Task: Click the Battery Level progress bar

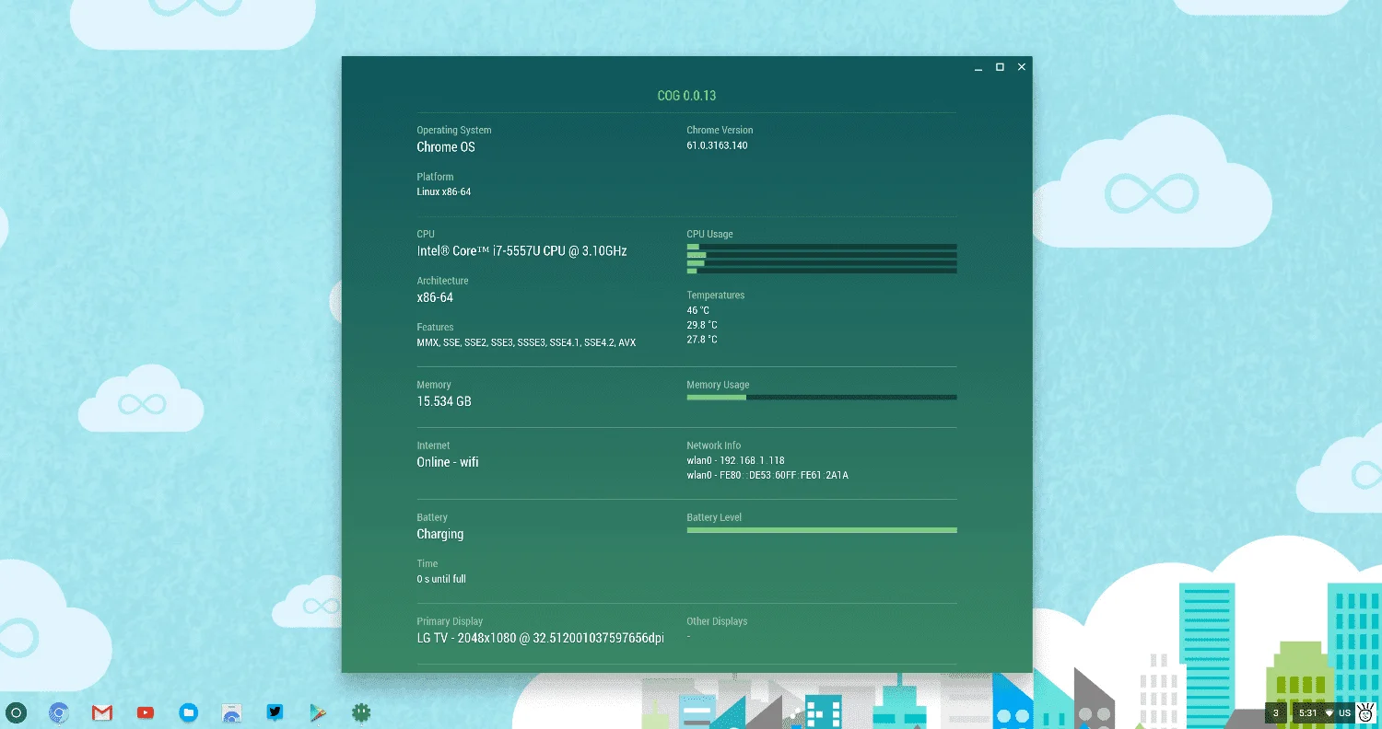Action: tap(822, 530)
